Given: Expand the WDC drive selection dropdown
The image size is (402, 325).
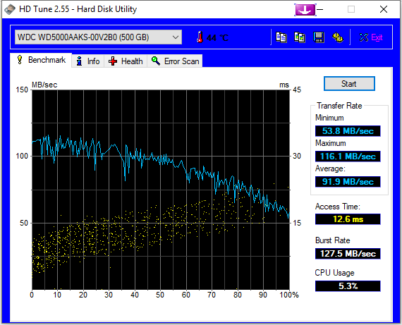Looking at the screenshot, I should pyautogui.click(x=98, y=37).
